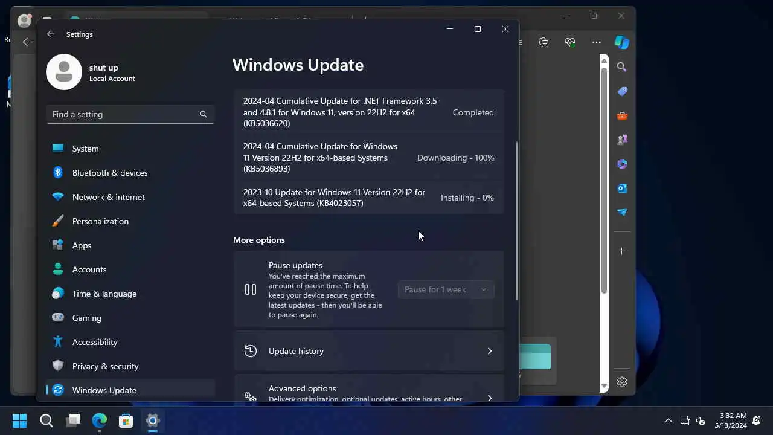Open Task View from taskbar
Screen dimensions: 773x435
point(73,420)
